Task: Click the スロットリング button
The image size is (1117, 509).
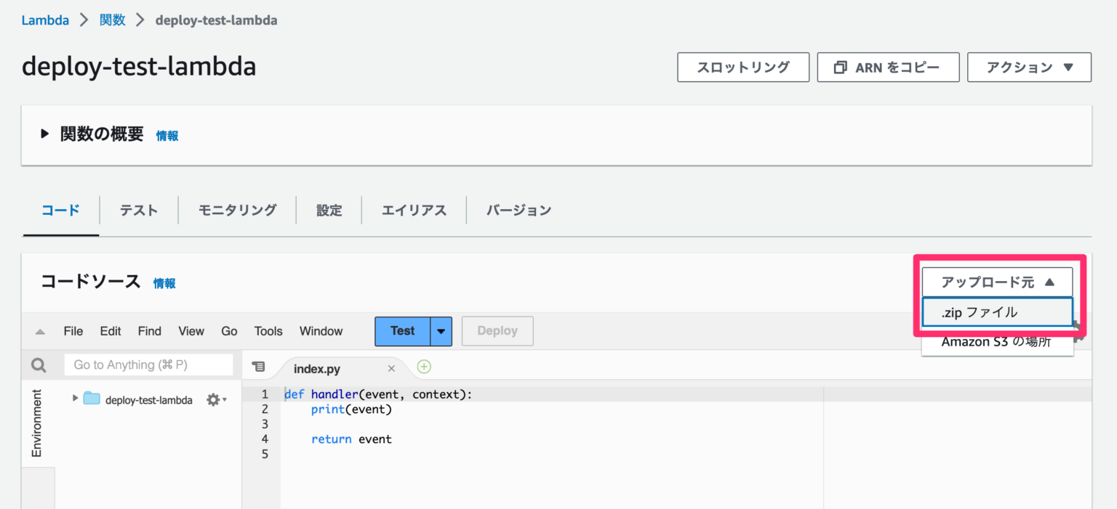Action: 742,67
